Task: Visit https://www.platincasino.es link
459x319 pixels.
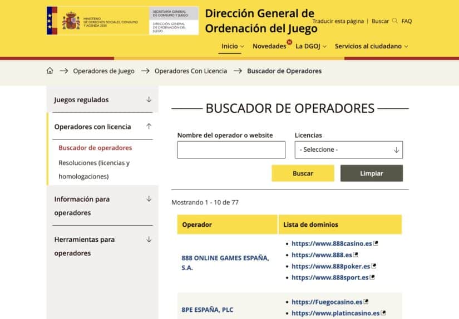Action: coord(335,313)
